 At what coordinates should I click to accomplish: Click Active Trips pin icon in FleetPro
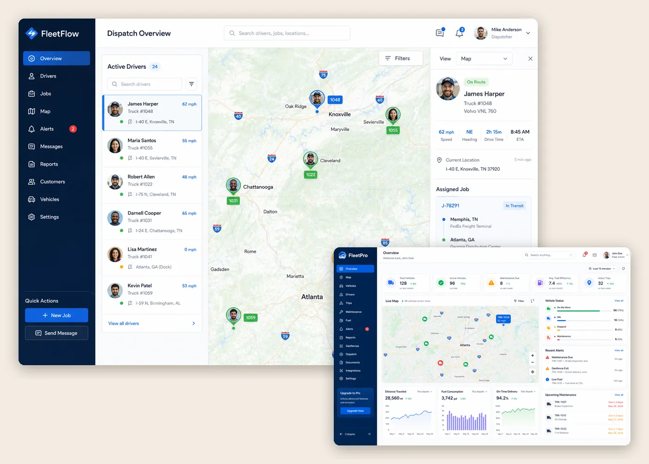589,283
